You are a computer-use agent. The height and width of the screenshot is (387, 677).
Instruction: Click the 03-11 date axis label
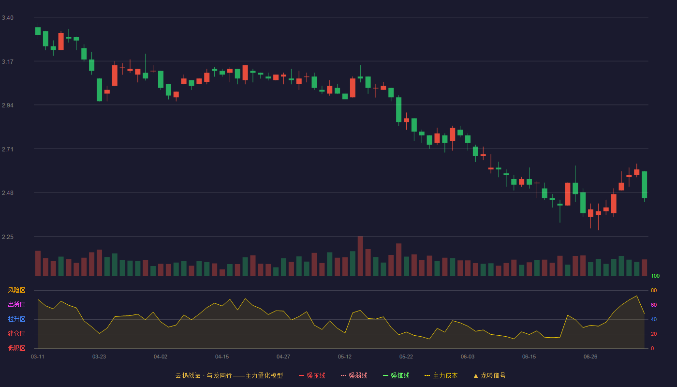[38, 357]
